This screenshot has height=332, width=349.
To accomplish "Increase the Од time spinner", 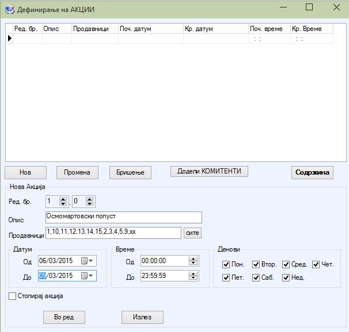I will (x=193, y=258).
